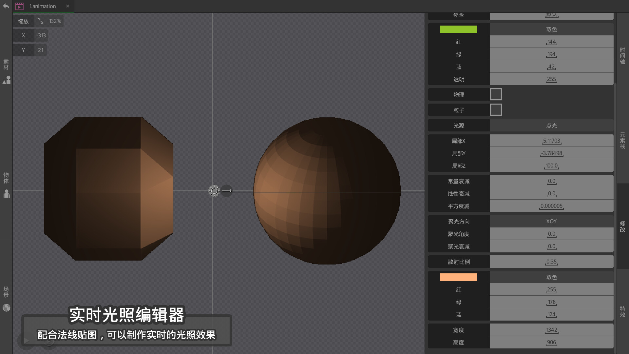Enable the 粒子 particle checkbox
The width and height of the screenshot is (629, 354).
click(496, 110)
